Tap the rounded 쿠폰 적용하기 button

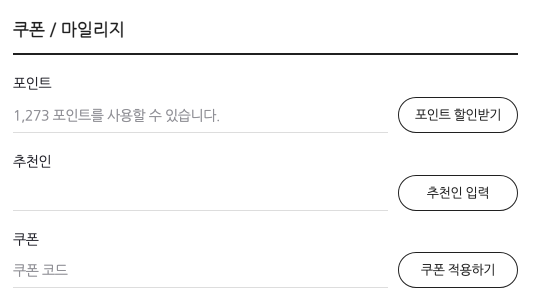[457, 270]
